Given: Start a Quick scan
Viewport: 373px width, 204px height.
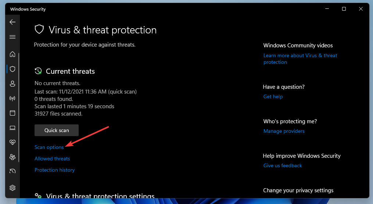Looking at the screenshot, I should pos(56,130).
